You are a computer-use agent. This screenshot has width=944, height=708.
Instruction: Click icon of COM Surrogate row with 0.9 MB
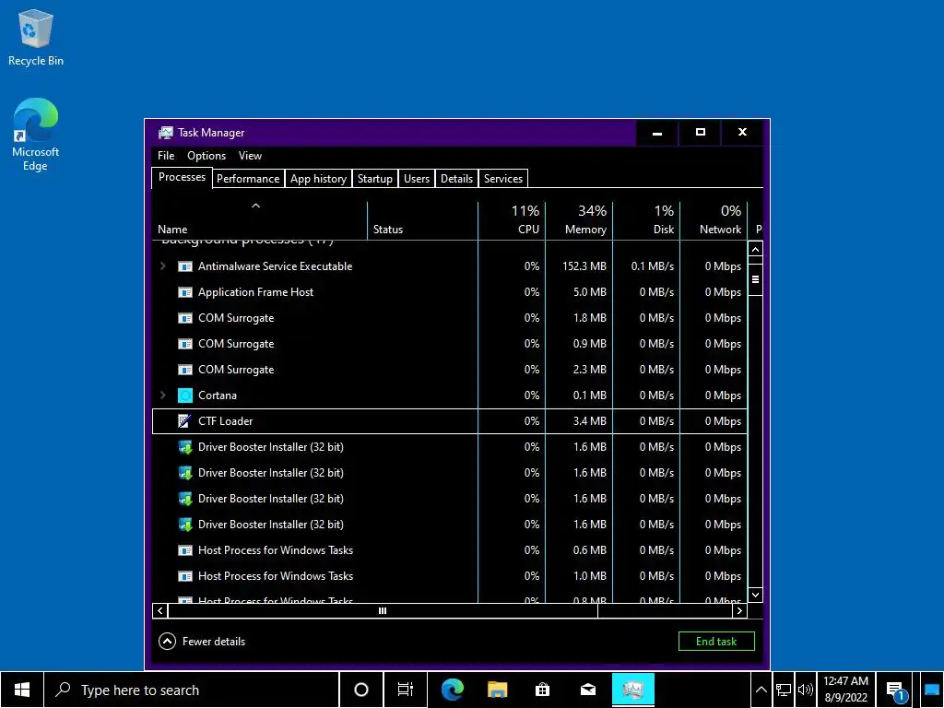click(184, 344)
